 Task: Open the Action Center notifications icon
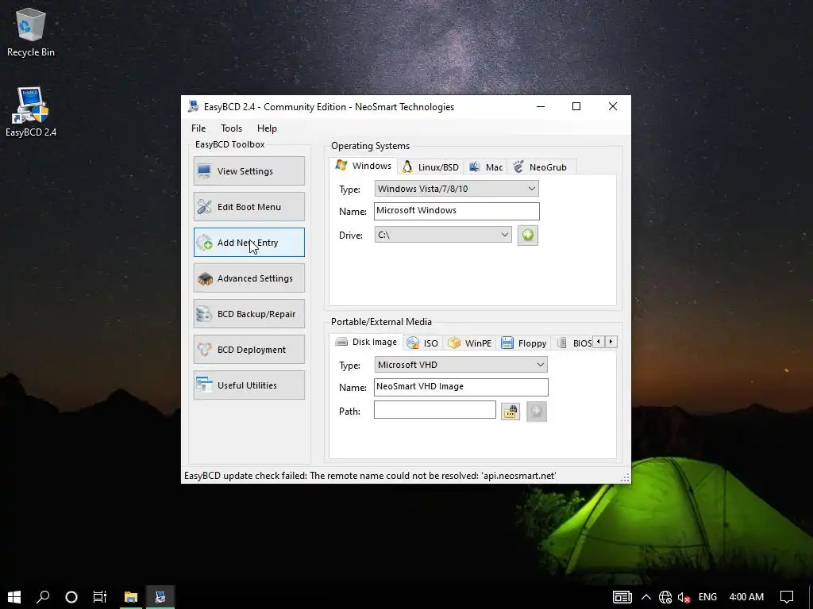(787, 596)
